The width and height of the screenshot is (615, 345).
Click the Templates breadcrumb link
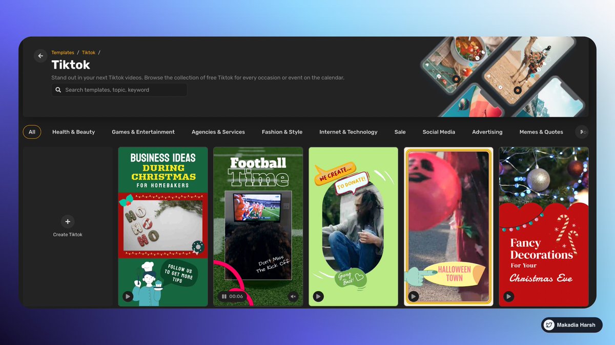click(x=63, y=53)
